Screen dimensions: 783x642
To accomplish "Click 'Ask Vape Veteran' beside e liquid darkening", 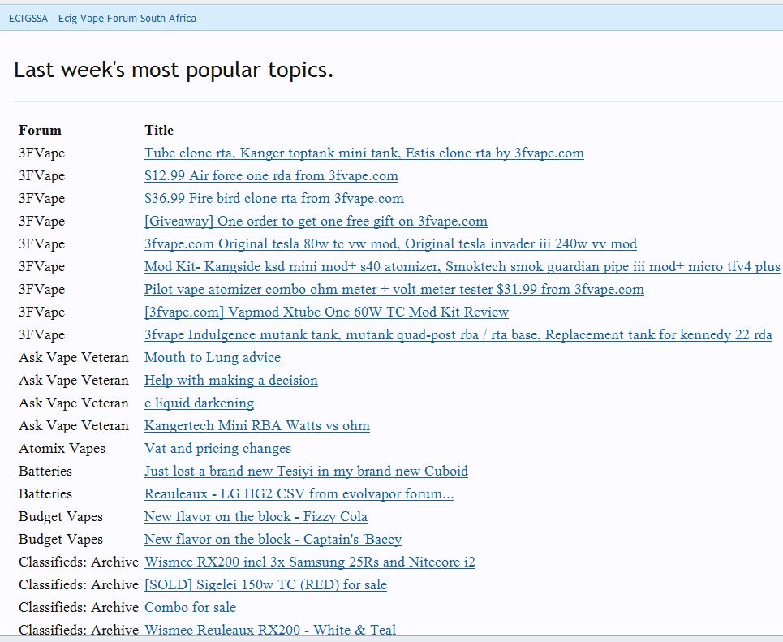I will click(74, 403).
